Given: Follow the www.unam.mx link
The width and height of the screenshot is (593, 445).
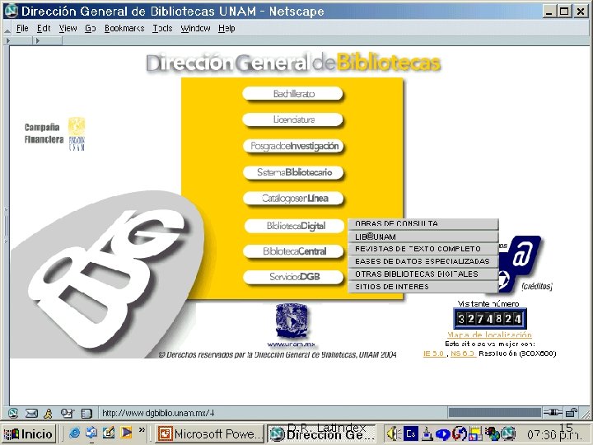Looking at the screenshot, I should tap(292, 344).
